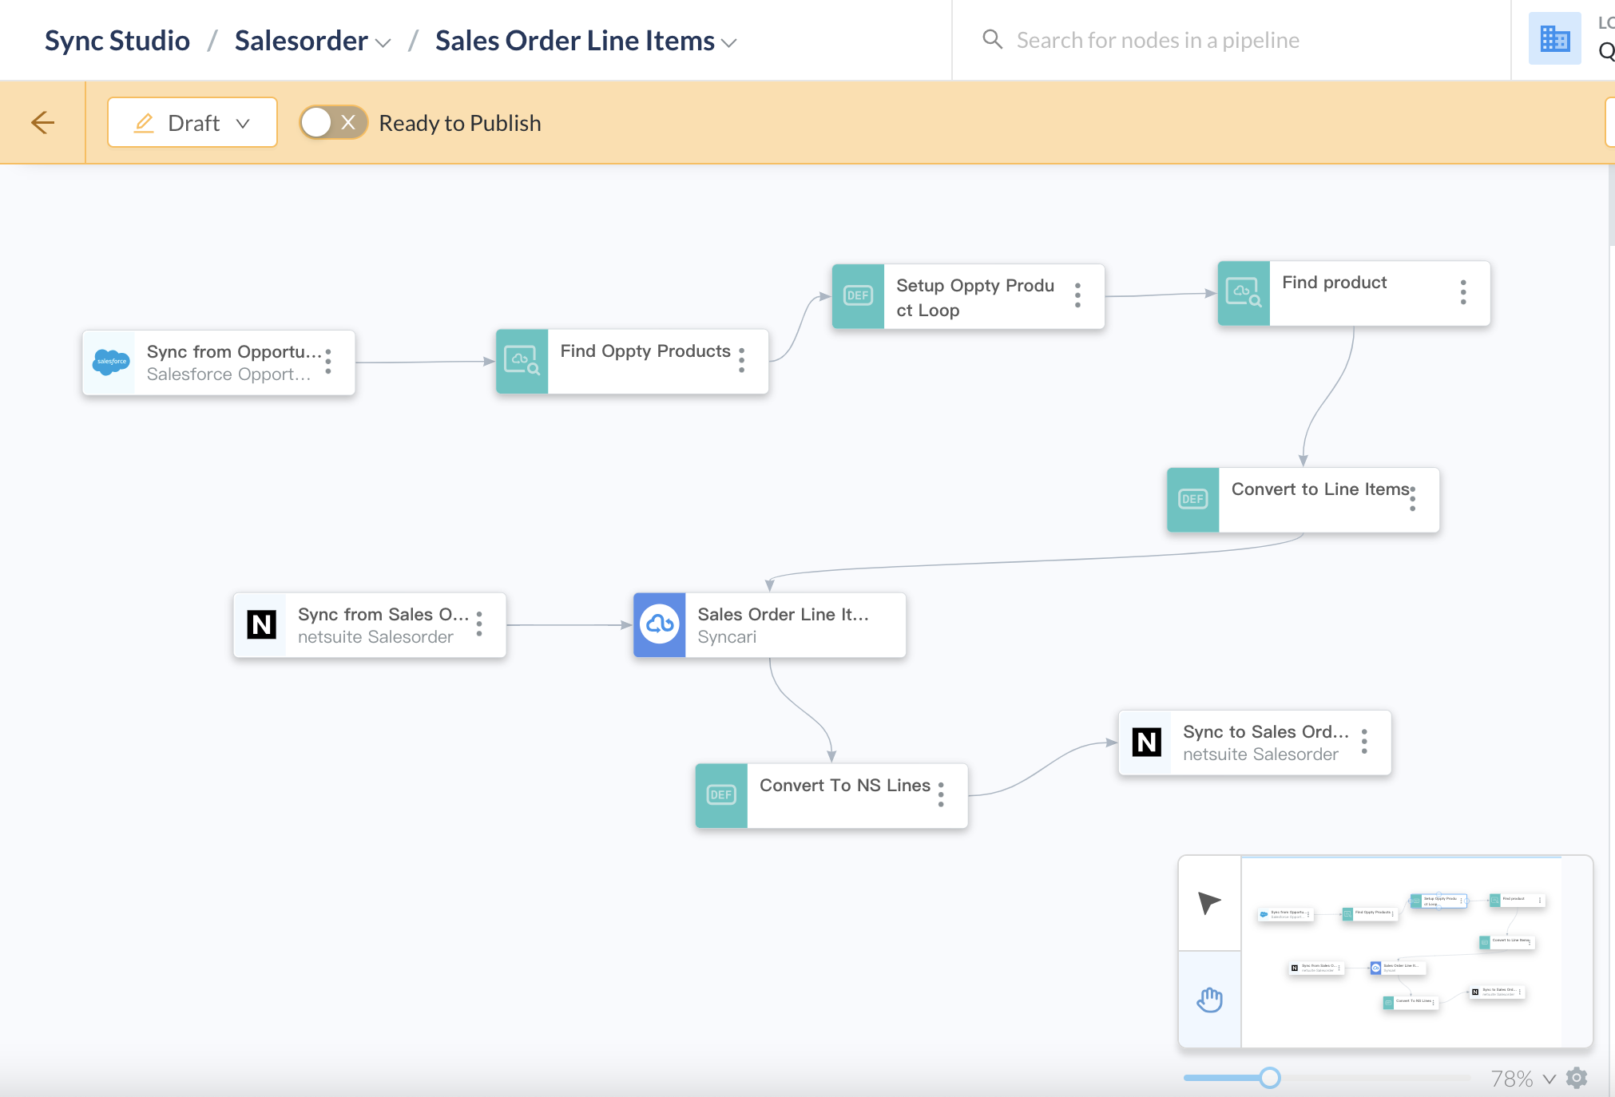
Task: Click the zoom slider handle
Action: 1270,1078
